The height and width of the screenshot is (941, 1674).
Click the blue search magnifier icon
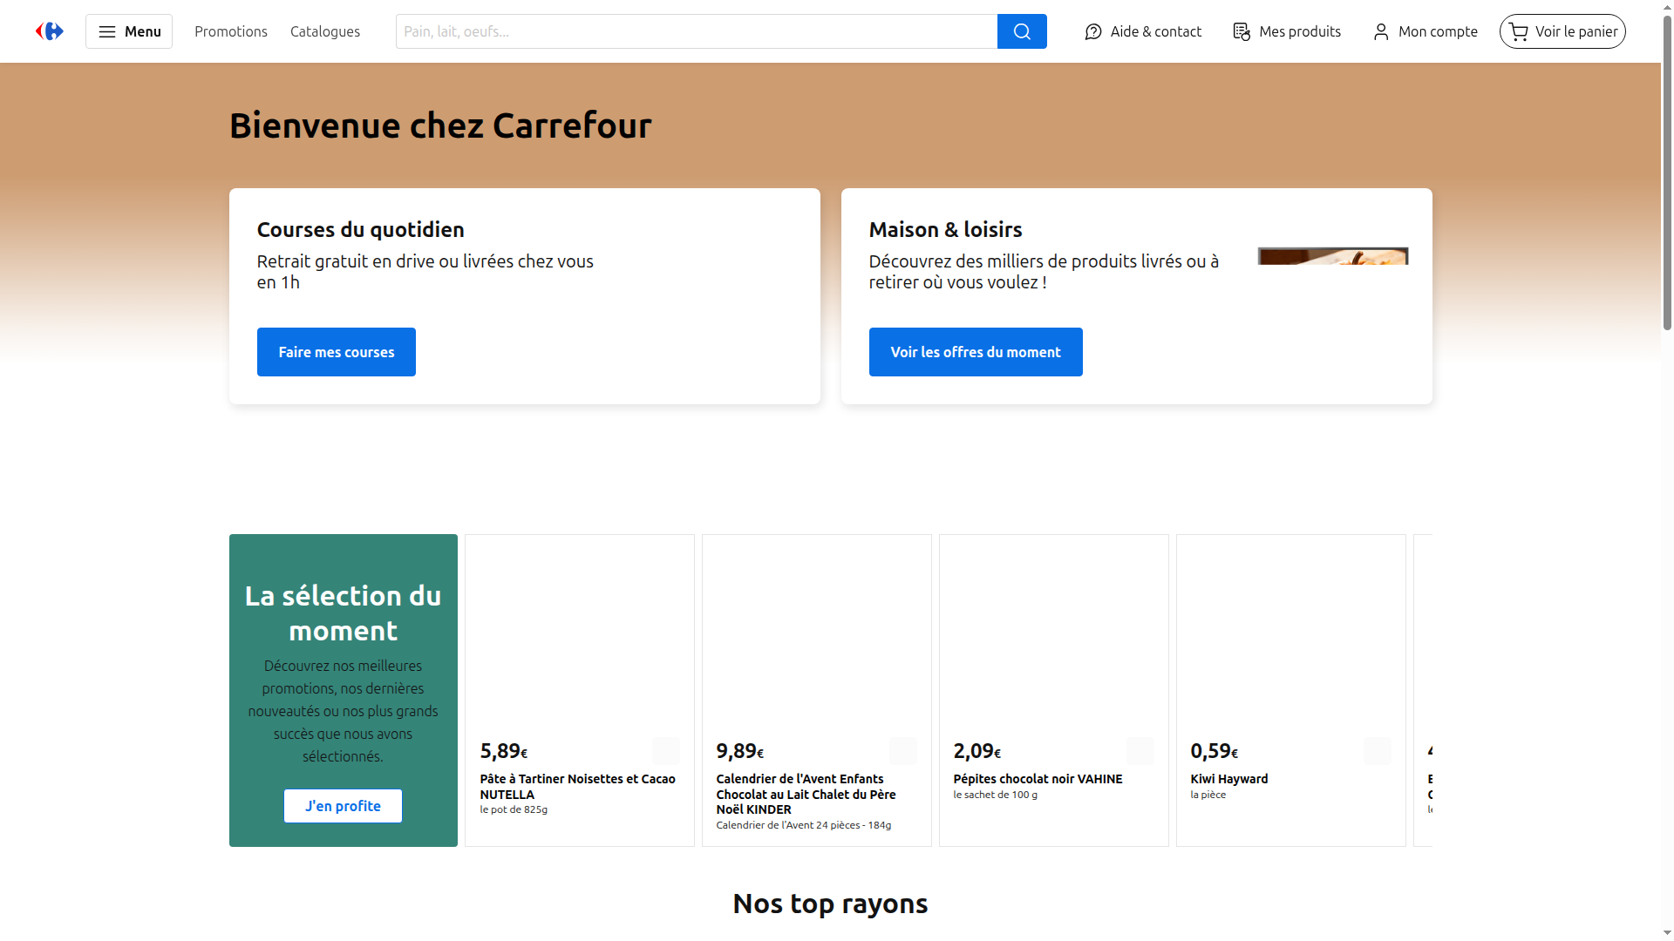point(1021,30)
